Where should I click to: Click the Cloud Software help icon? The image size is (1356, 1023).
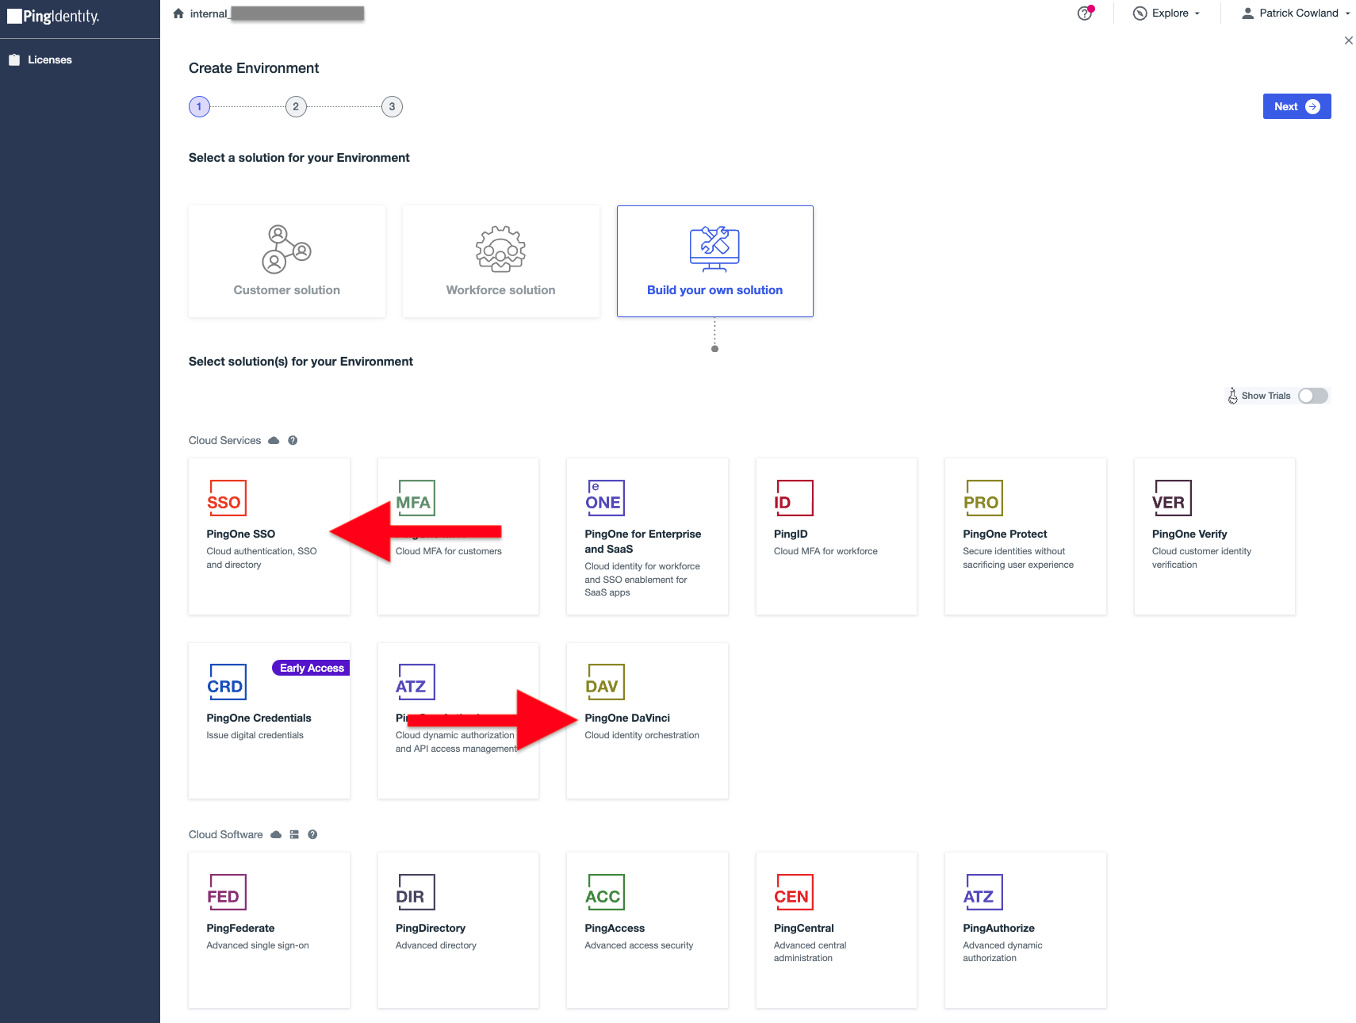[312, 834]
